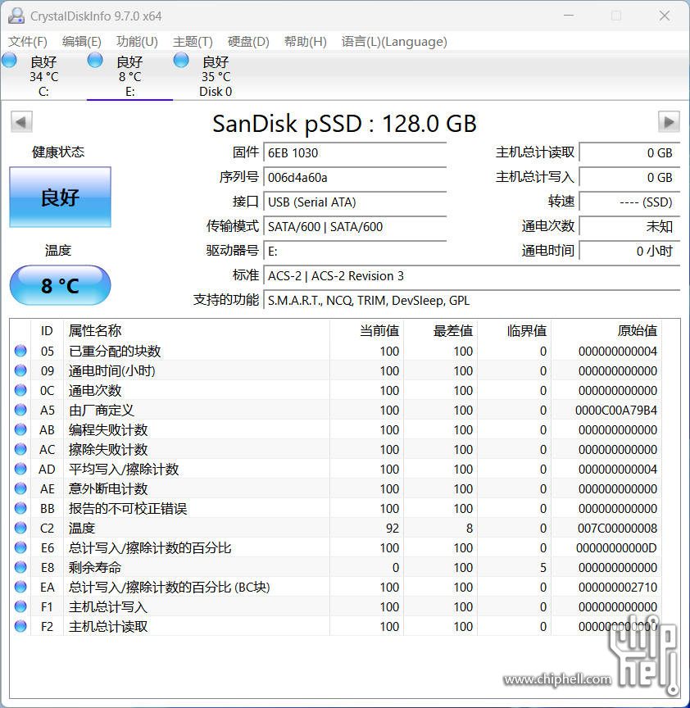Click status orb of attribute 05 row
This screenshot has height=708, width=690.
20,351
